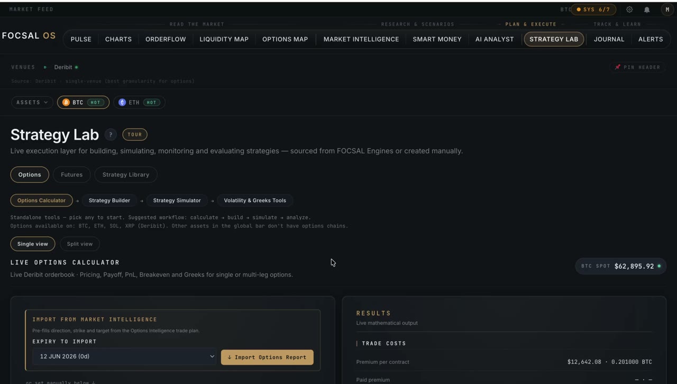
Task: Open the Strategy Simulator tool
Action: [x=177, y=200]
